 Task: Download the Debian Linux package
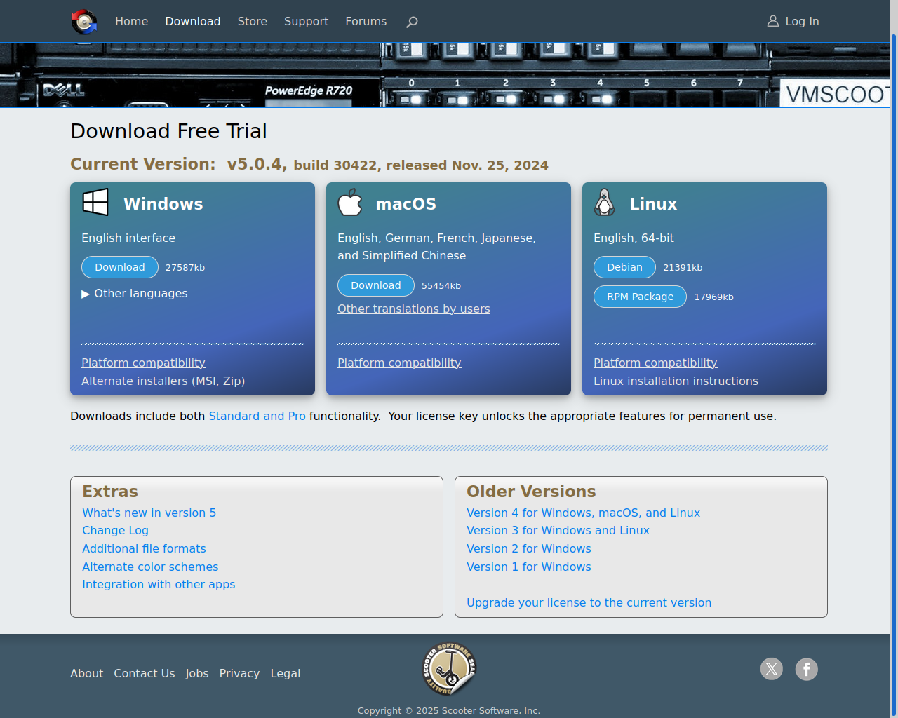tap(624, 267)
